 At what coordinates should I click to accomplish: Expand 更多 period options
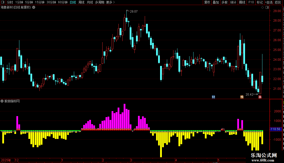110,2
